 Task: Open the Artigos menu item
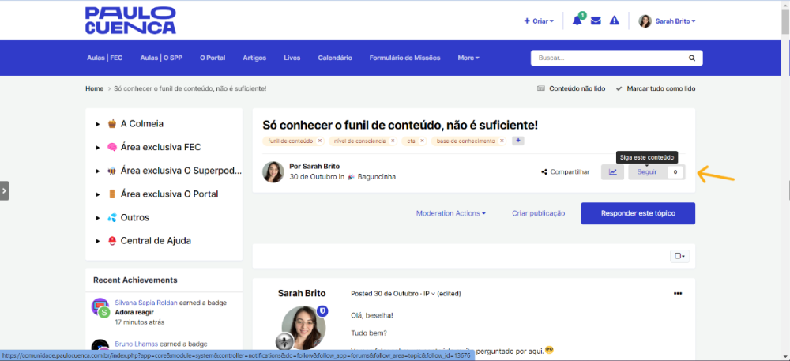254,58
